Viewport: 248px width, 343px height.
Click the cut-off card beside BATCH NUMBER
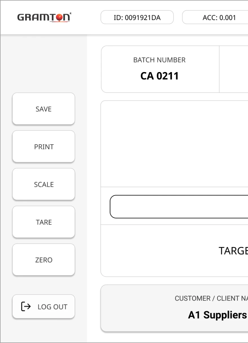234,69
